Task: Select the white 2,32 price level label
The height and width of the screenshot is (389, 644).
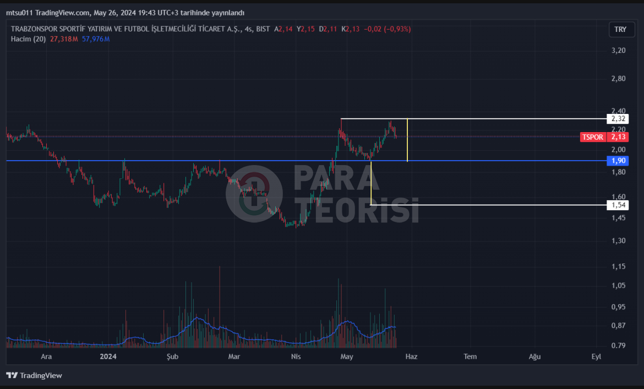Action: [x=618, y=119]
